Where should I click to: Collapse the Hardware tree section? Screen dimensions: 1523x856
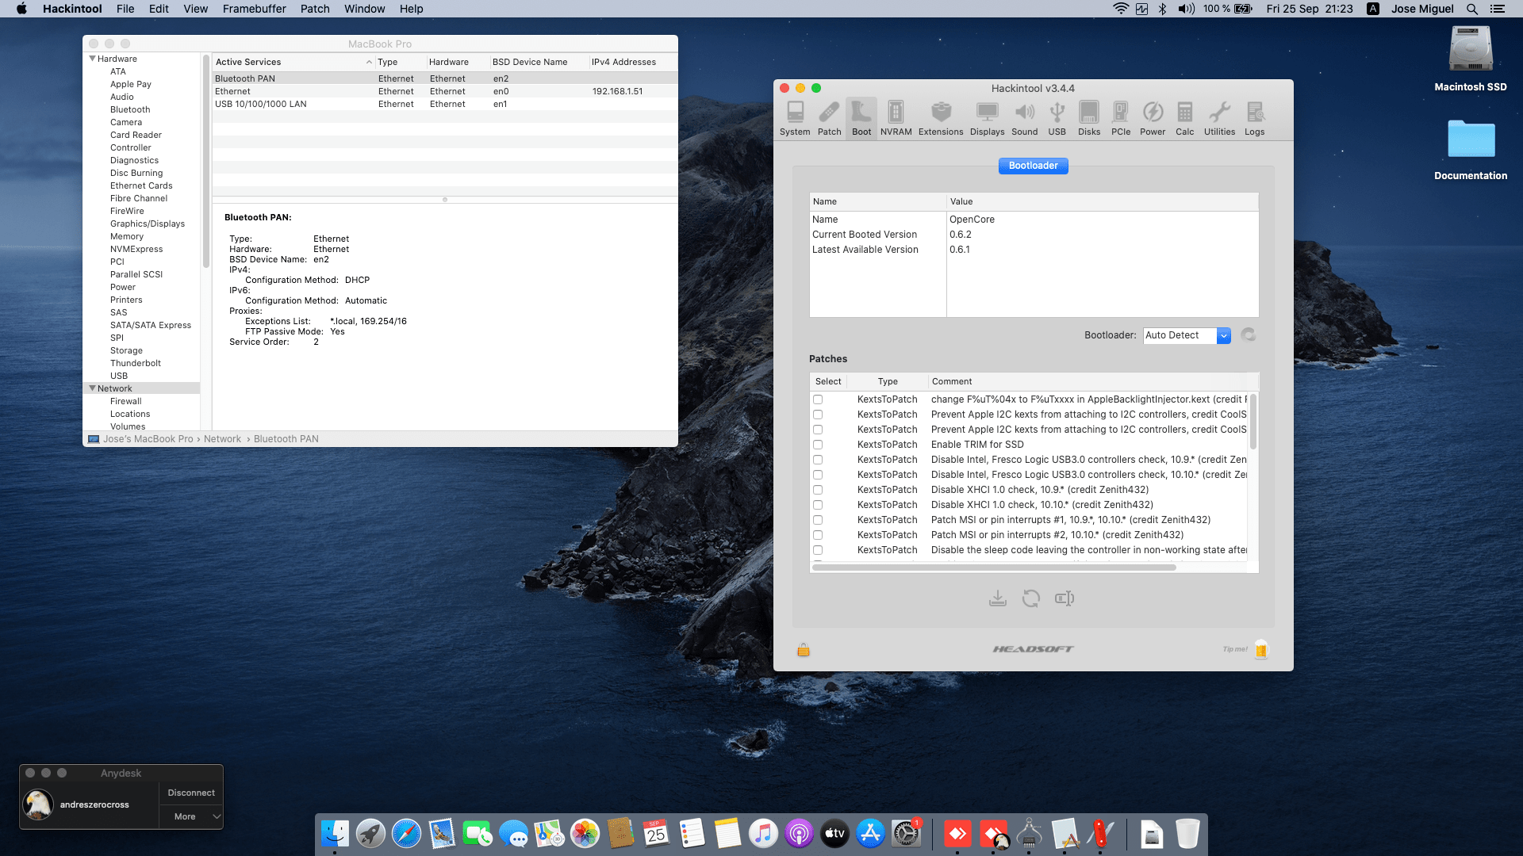click(x=92, y=59)
